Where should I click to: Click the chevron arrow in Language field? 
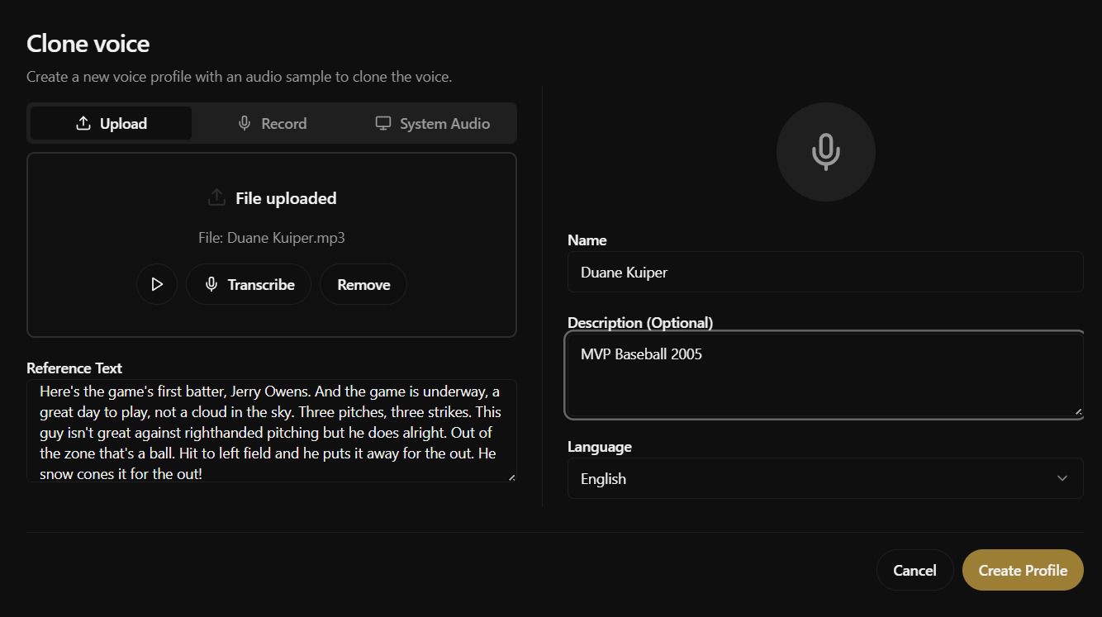click(1062, 478)
